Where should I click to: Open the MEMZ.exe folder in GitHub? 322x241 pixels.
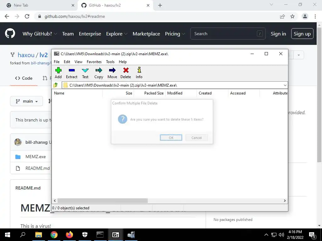(36, 157)
